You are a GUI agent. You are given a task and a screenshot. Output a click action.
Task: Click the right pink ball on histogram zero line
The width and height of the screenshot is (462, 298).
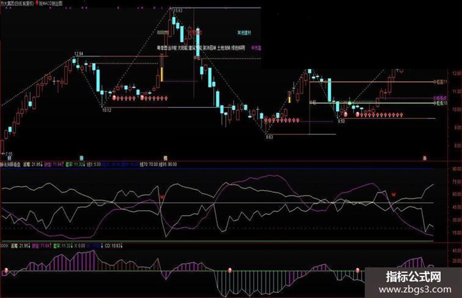coord(357,270)
